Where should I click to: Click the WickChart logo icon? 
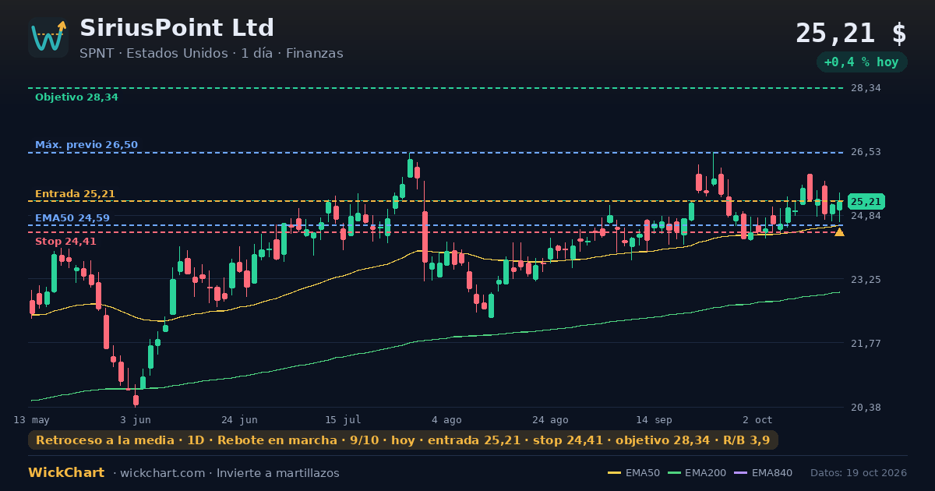point(48,37)
